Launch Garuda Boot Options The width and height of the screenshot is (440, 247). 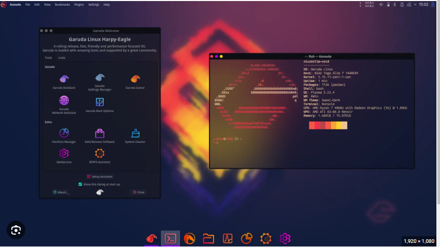click(100, 105)
